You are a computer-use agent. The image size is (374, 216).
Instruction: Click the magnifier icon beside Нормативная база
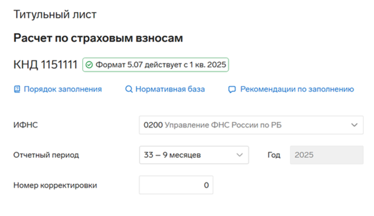128,89
